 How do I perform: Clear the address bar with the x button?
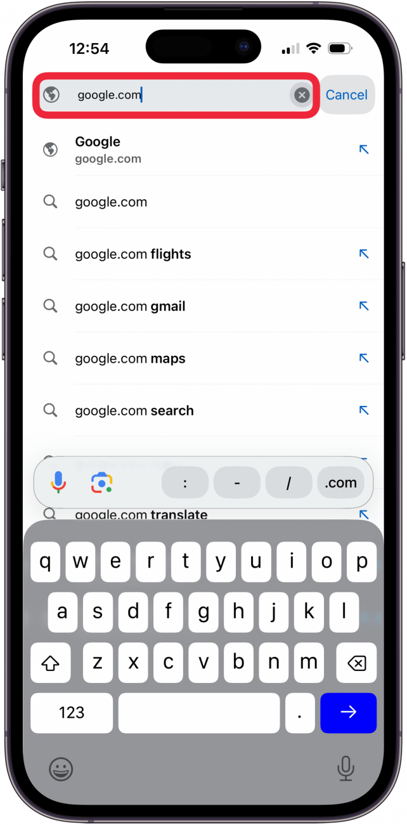click(302, 94)
